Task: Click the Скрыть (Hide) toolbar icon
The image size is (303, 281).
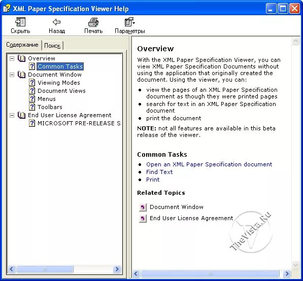Action: click(x=20, y=22)
